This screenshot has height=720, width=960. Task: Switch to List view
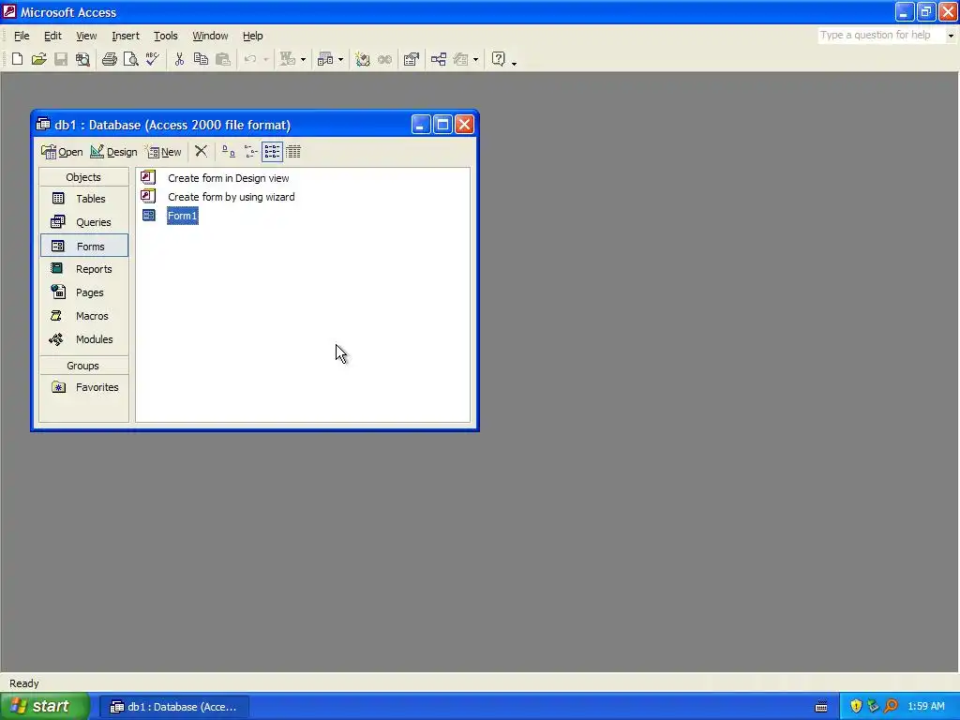[272, 151]
